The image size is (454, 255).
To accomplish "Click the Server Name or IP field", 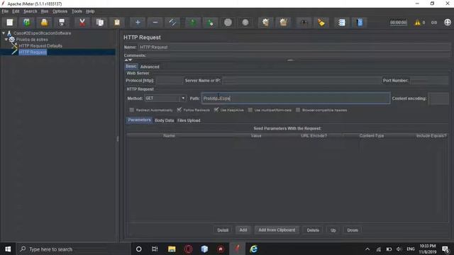I will point(301,81).
